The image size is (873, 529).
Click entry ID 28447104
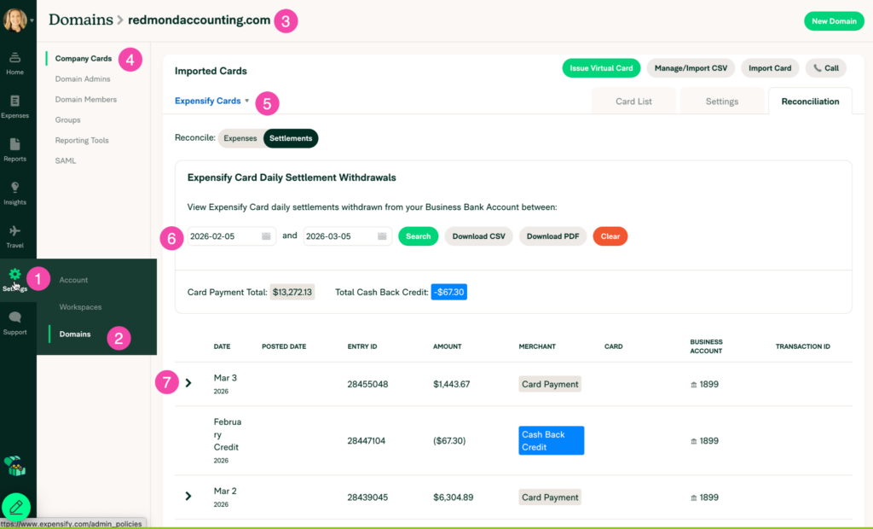[x=367, y=441]
